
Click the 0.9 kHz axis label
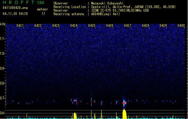[x=3, y=68]
